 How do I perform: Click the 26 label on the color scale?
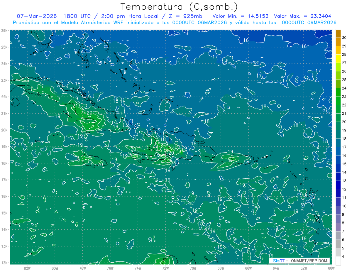[344, 71]
